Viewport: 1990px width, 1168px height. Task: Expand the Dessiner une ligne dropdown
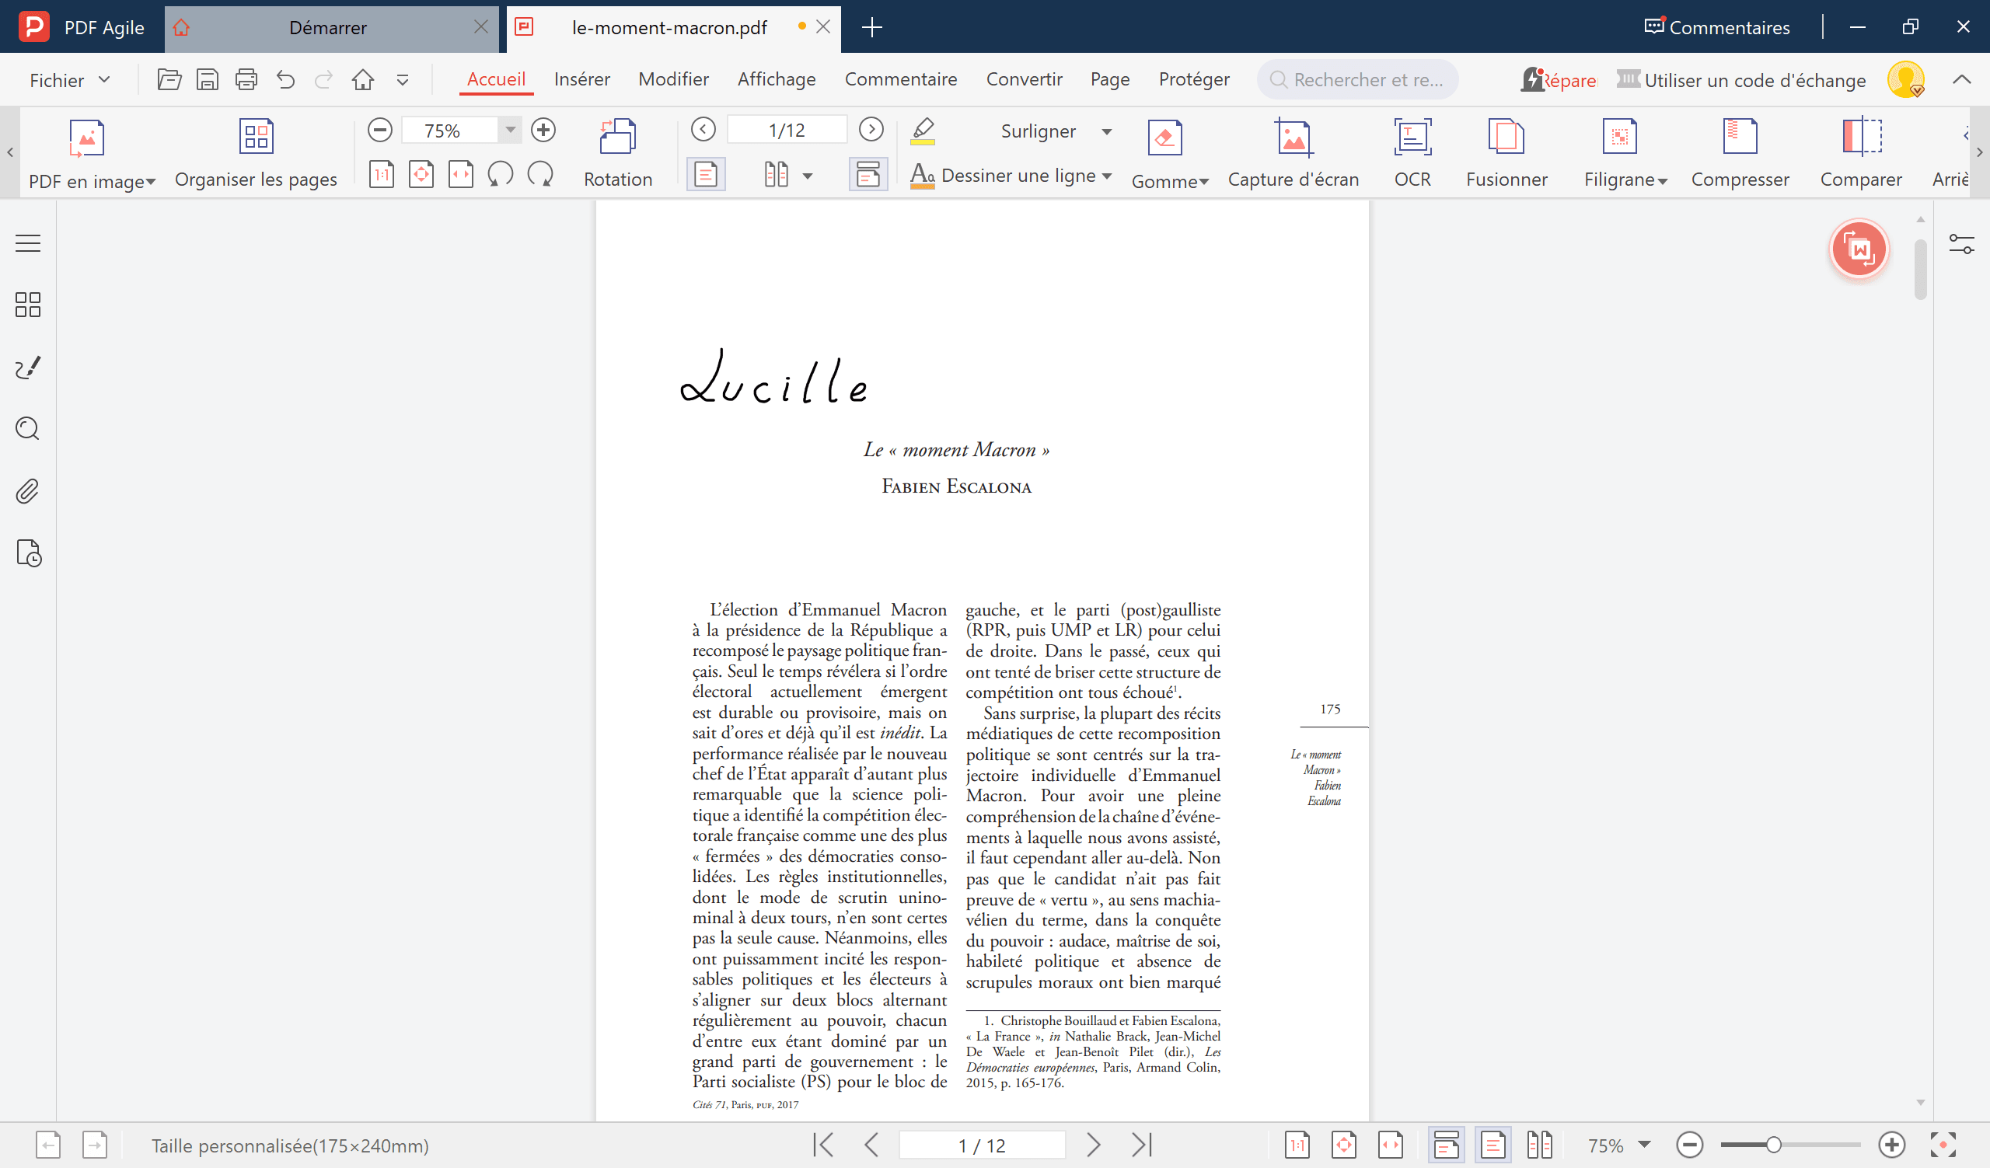(x=1106, y=176)
